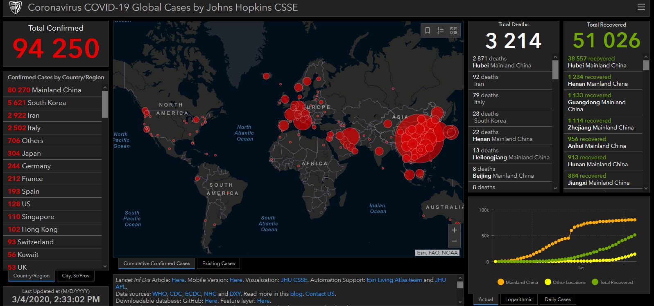654x306 pixels.
Task: Click the 92 deaths Iran entry
Action: click(x=511, y=80)
